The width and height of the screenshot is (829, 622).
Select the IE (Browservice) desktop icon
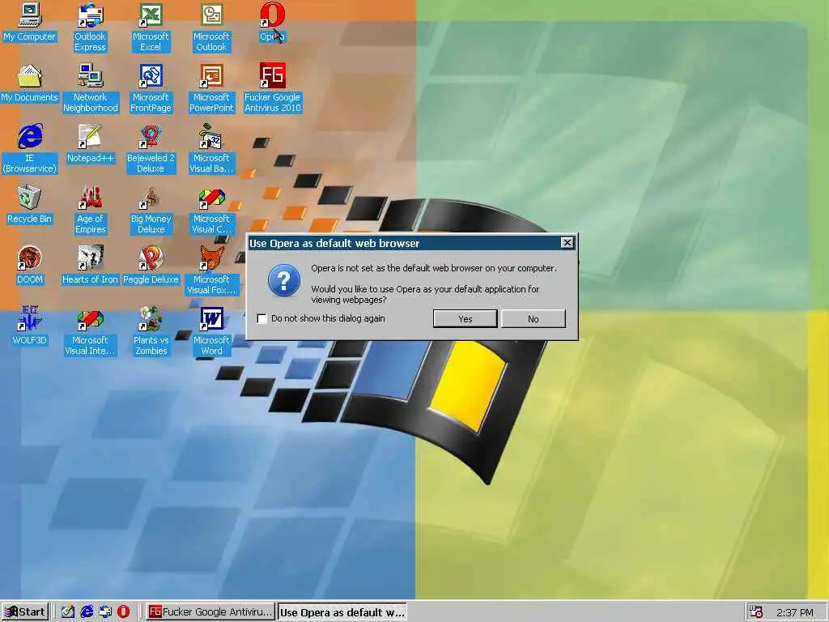coord(30,149)
